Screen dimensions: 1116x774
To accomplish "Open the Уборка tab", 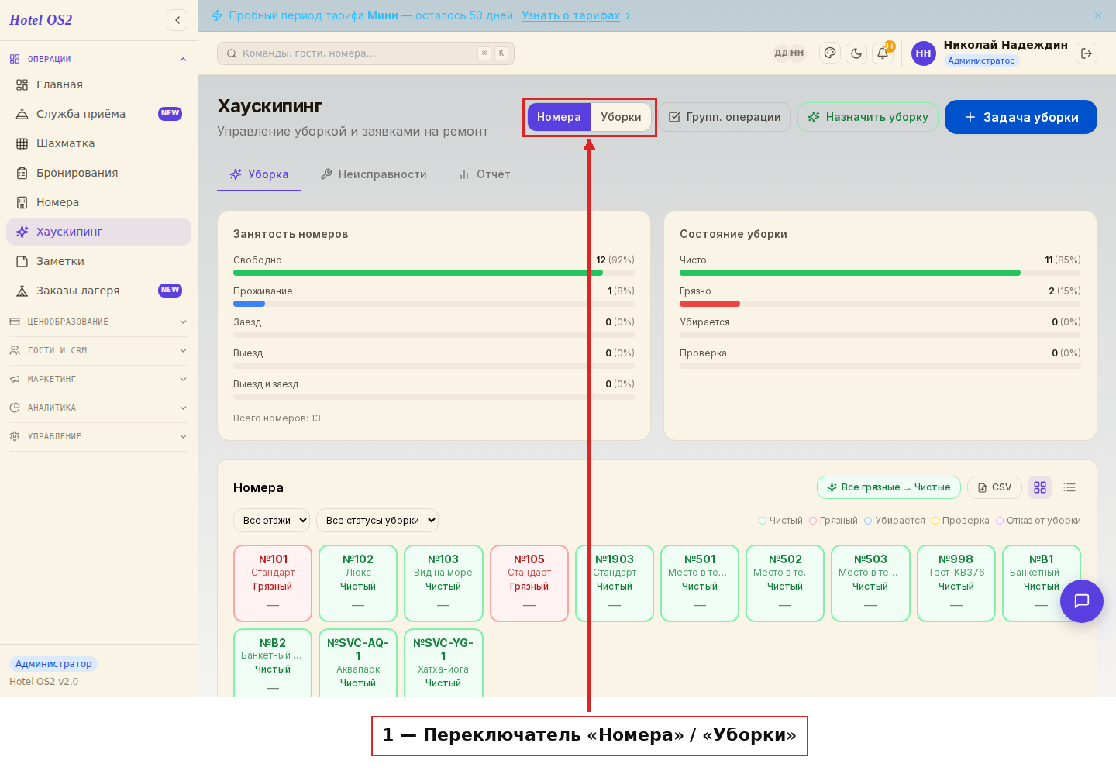I will click(260, 174).
